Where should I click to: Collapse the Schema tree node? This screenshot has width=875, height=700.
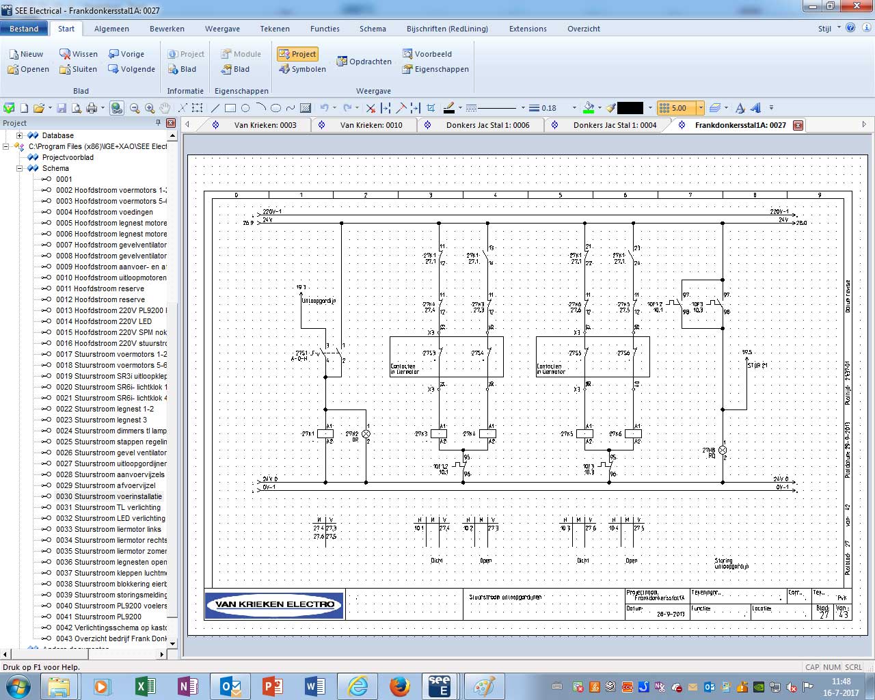(19, 168)
